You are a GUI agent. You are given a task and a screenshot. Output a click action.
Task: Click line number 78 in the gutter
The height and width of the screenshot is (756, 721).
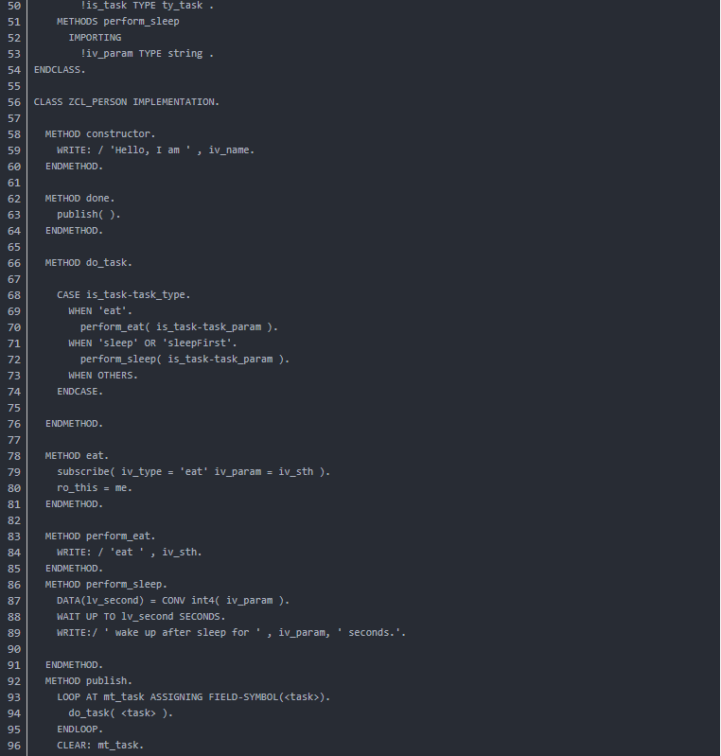[14, 456]
